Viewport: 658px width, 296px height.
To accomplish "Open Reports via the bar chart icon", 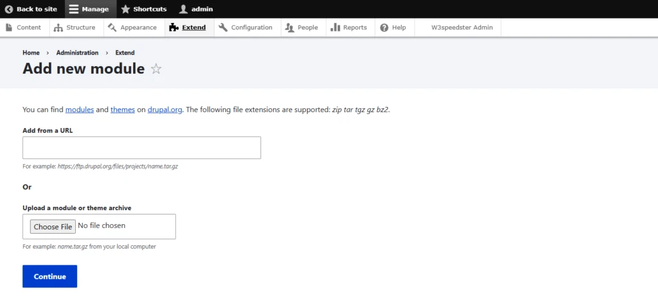I will [335, 28].
